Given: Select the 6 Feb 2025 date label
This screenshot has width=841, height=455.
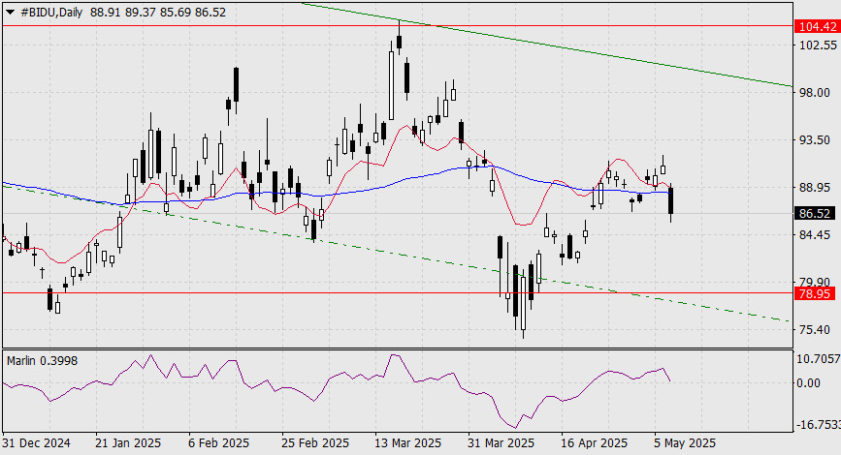Looking at the screenshot, I should pyautogui.click(x=217, y=443).
